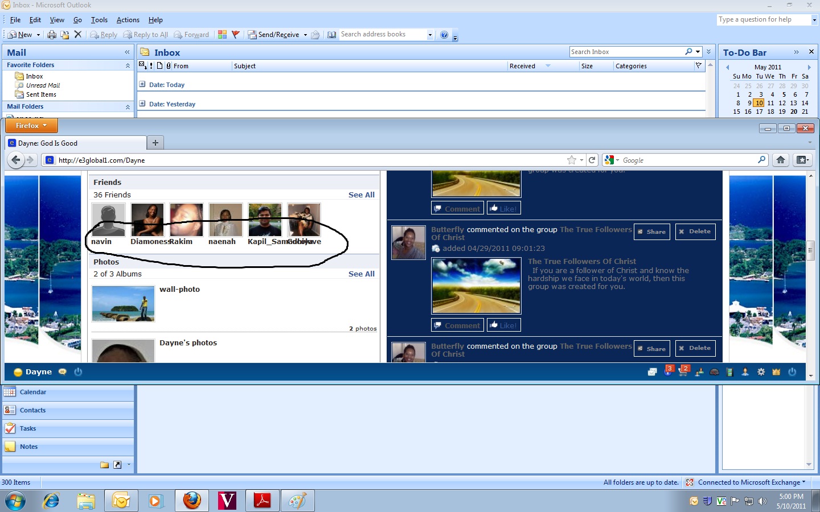Image resolution: width=820 pixels, height=512 pixels.
Task: Expand the Date: Today group
Action: click(142, 85)
